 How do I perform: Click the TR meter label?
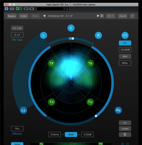click(x=100, y=144)
